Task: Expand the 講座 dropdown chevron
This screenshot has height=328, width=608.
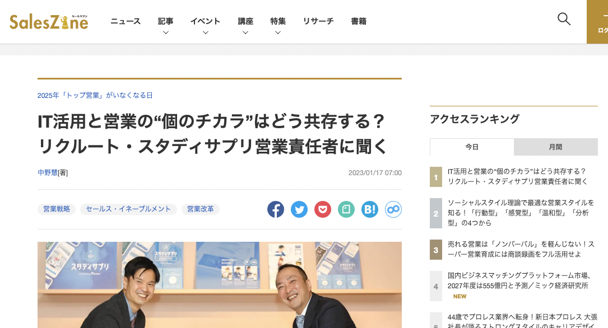Action: 245,32
